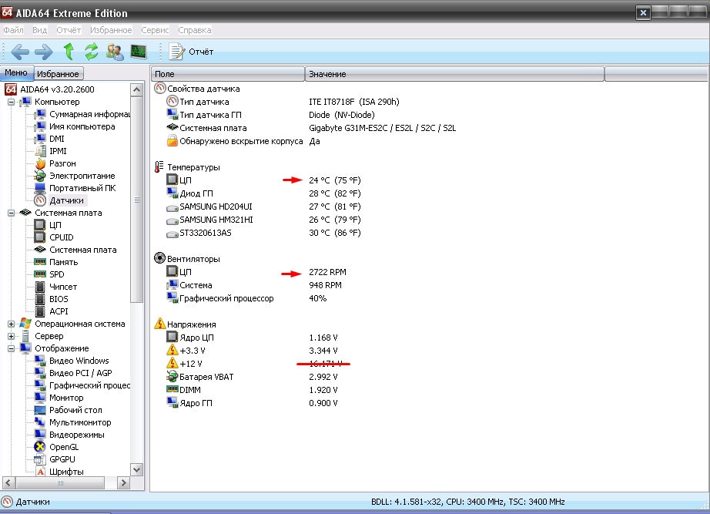Click the ЦП chip icon under Системная плата

click(40, 225)
